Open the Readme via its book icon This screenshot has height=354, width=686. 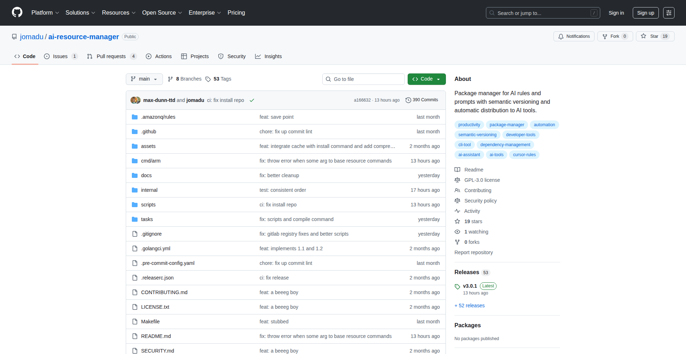pos(457,170)
